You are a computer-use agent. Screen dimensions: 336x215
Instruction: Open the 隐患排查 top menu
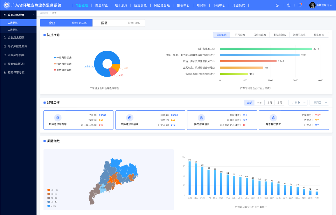[x=102, y=5]
